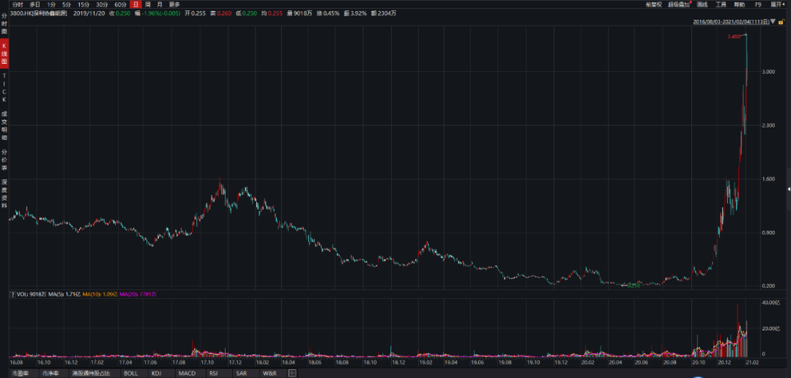Click the 前复权 adjustment button
The image size is (791, 378).
[654, 4]
